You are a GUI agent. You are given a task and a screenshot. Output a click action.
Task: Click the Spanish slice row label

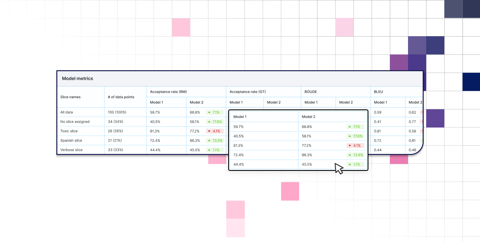(x=71, y=141)
